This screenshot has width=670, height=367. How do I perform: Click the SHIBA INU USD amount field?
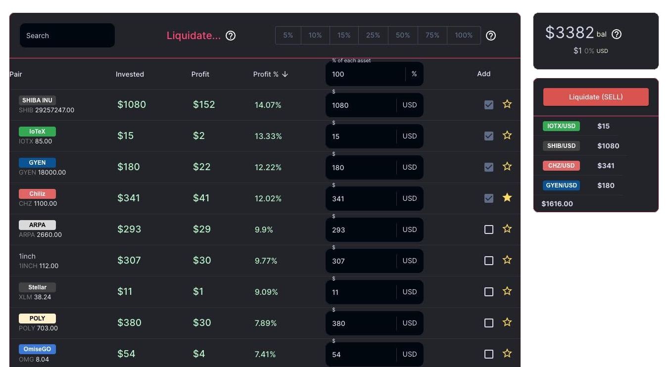360,105
